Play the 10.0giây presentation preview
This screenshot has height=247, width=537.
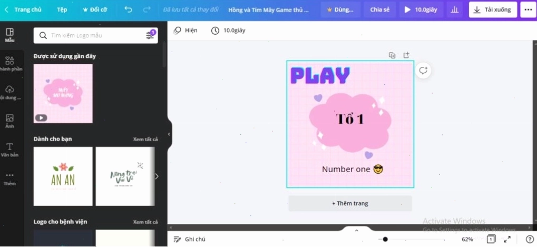click(x=421, y=9)
